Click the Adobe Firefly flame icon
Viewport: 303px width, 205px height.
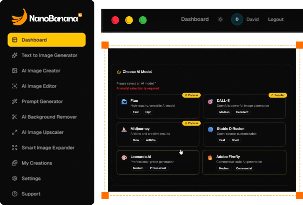coord(210,158)
